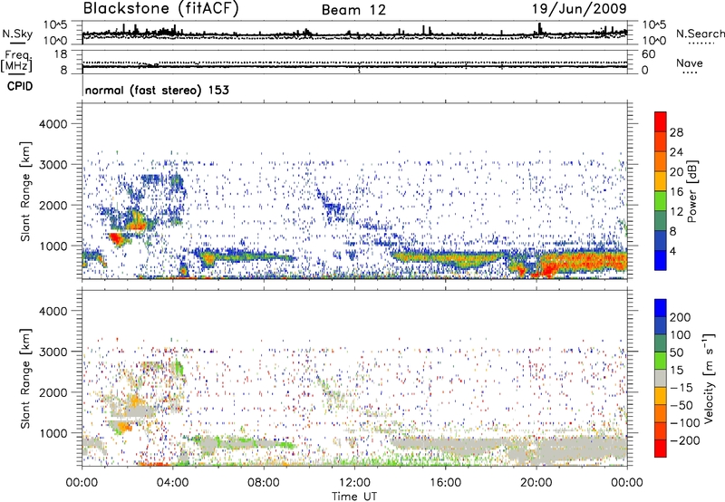The height and width of the screenshot is (502, 725).
Task: Click the 08:00 time axis tick label
Action: click(264, 483)
